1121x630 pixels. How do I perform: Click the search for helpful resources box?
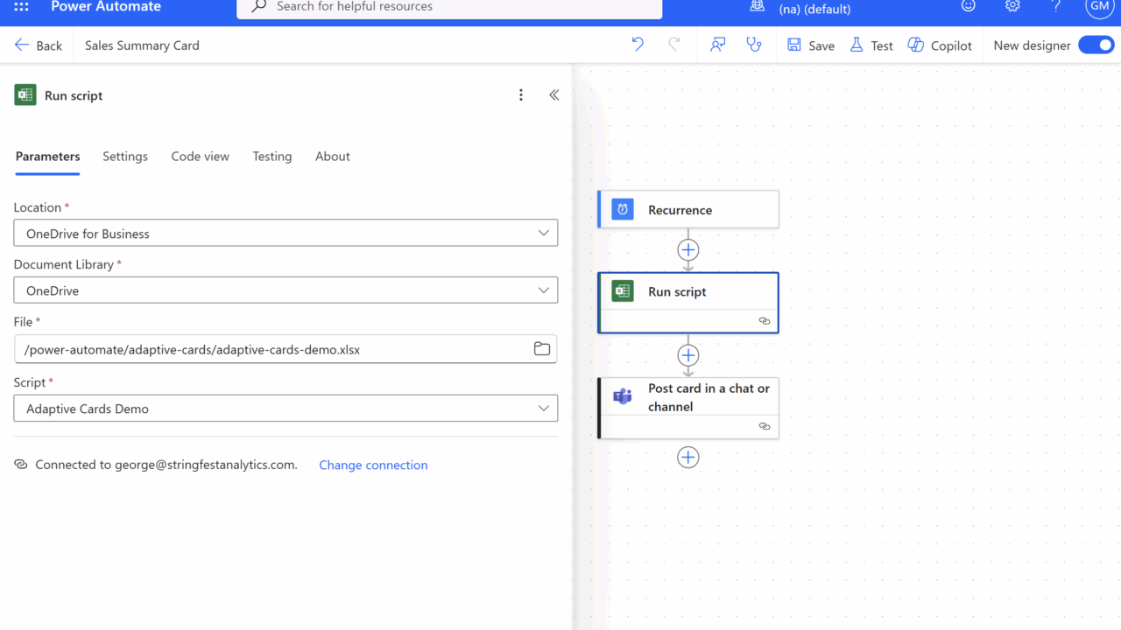click(449, 7)
